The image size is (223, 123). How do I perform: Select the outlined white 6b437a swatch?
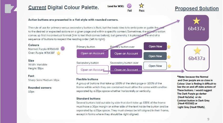pos(196,58)
